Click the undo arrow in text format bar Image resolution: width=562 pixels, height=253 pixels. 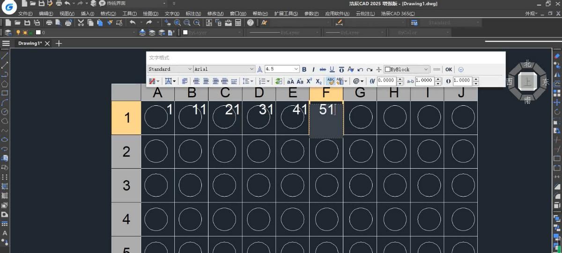point(360,69)
